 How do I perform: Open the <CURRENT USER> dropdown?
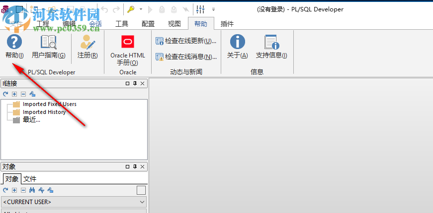74,202
